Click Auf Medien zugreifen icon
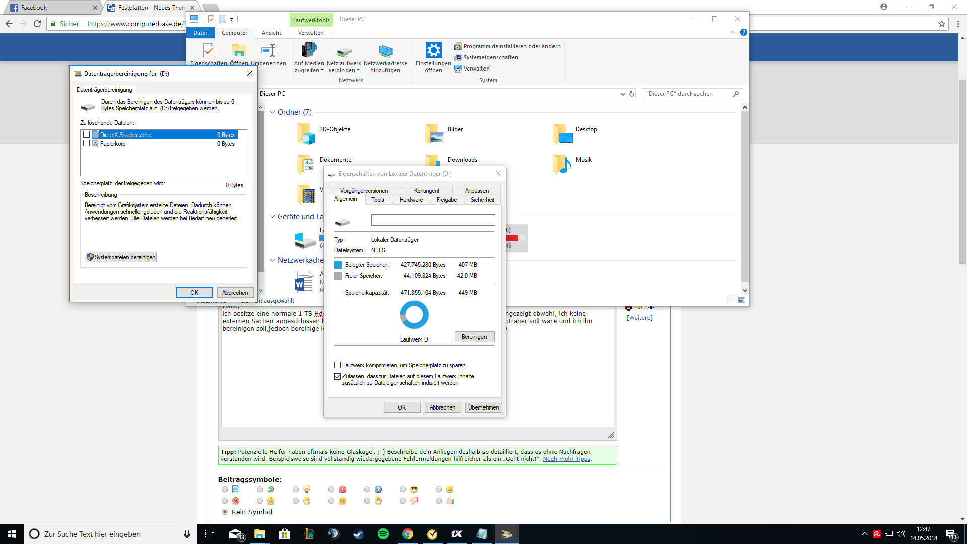Viewport: 967px width, 544px height. (x=309, y=51)
